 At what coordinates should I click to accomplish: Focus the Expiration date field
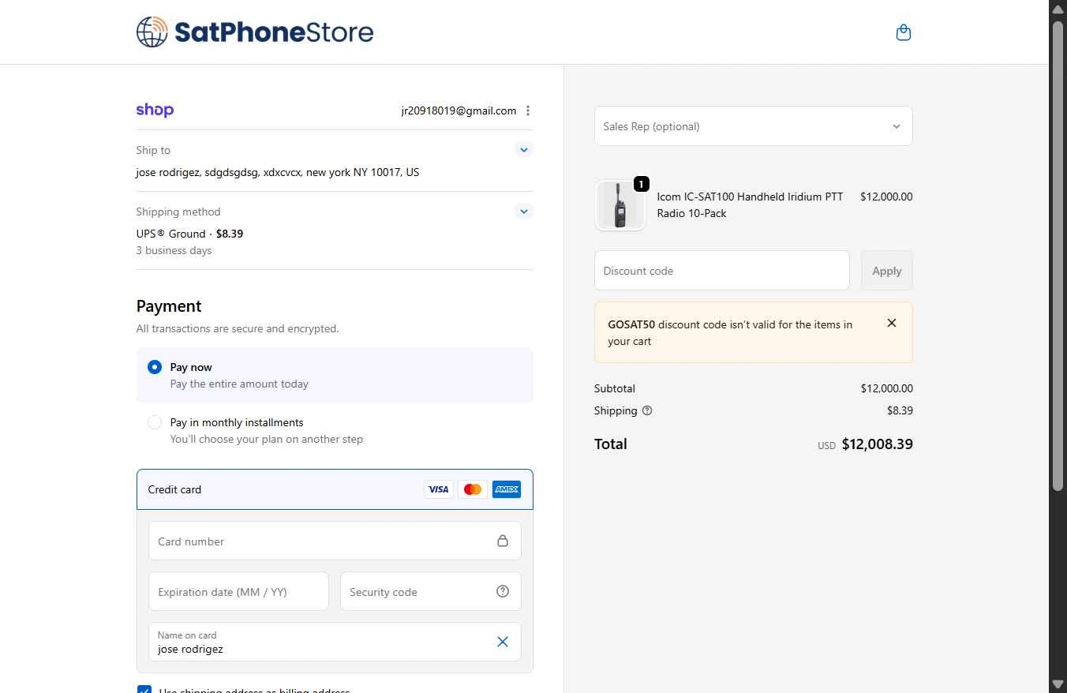pyautogui.click(x=238, y=592)
